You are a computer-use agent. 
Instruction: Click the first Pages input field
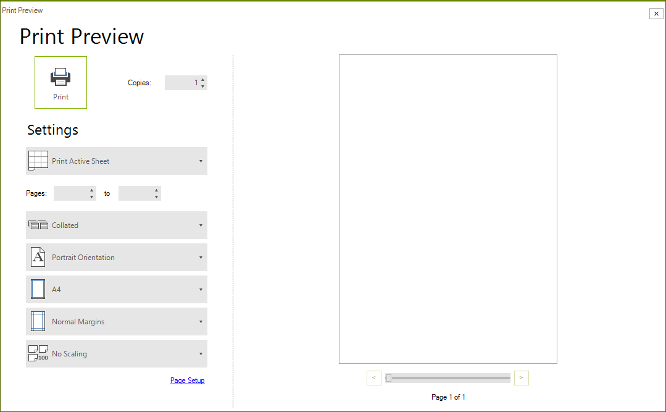point(70,193)
